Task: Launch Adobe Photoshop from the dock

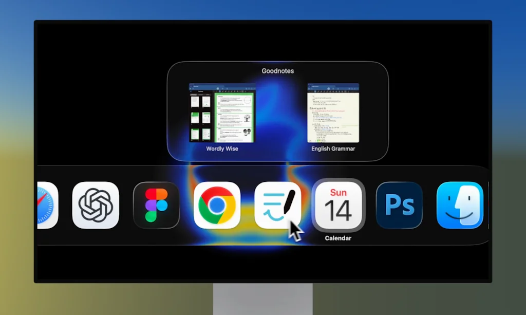Action: coord(399,205)
